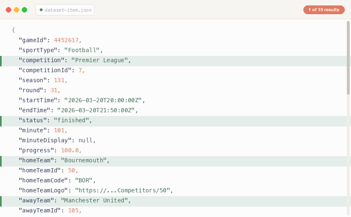Select the "Manchester United" value
The height and width of the screenshot is (217, 351).
click(94, 200)
